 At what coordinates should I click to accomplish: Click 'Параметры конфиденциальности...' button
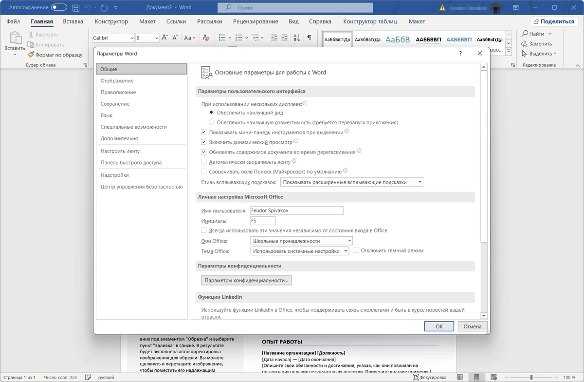(246, 280)
